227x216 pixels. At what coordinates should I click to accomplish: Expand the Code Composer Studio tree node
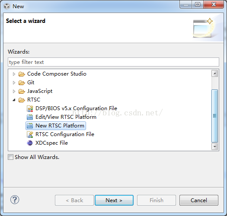[14, 74]
